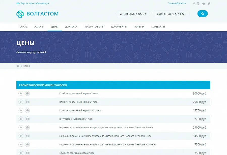The width and height of the screenshot is (227, 155).
Task: Open the КОНТАКТЫ menu item
Action: pos(158,27)
